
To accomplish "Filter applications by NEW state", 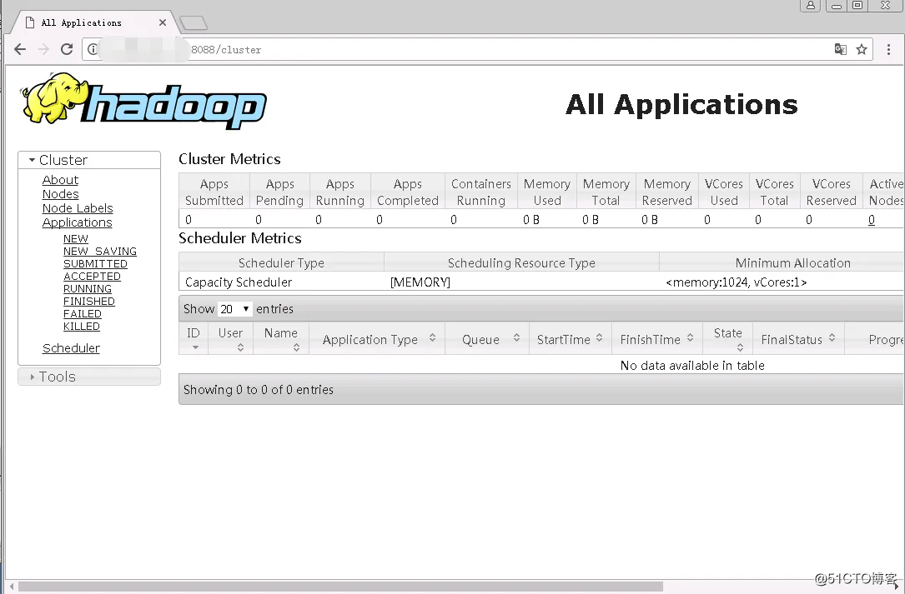I will [76, 239].
